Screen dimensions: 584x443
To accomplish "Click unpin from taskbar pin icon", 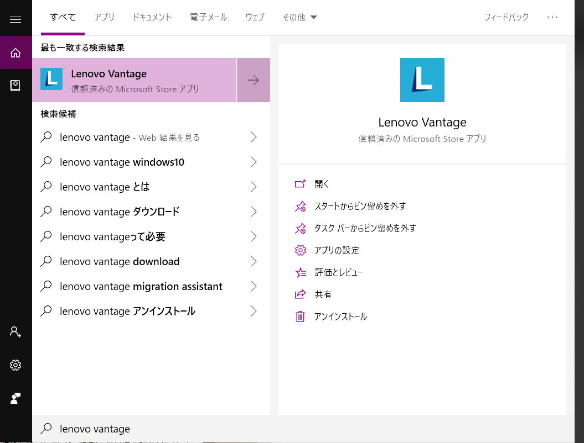I will [x=300, y=228].
